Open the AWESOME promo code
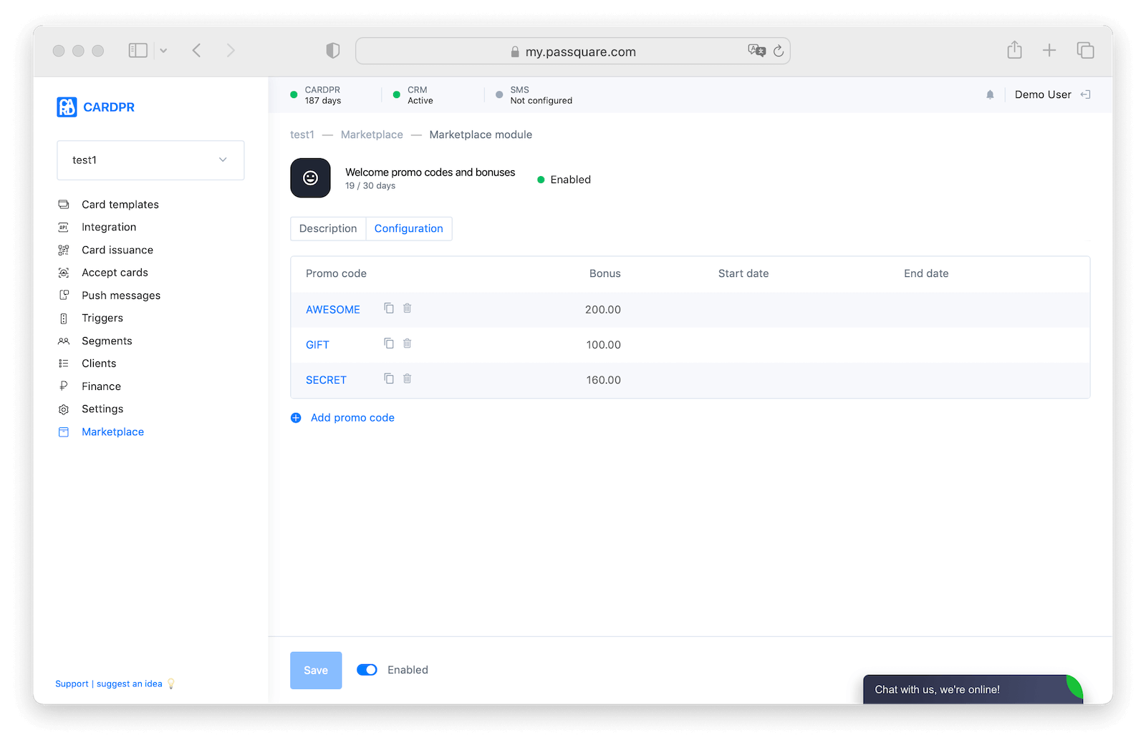The width and height of the screenshot is (1146, 745). coord(333,310)
